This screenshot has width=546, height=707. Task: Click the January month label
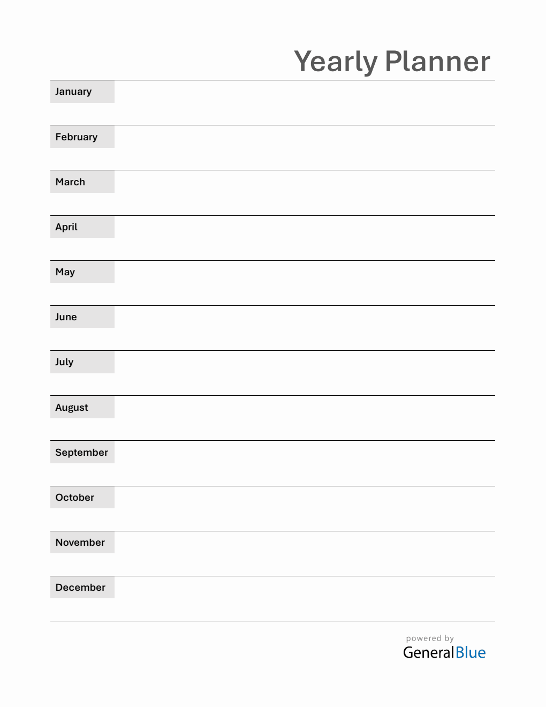(73, 92)
